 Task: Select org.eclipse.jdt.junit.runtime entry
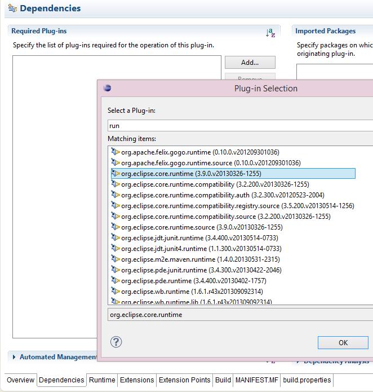194,238
